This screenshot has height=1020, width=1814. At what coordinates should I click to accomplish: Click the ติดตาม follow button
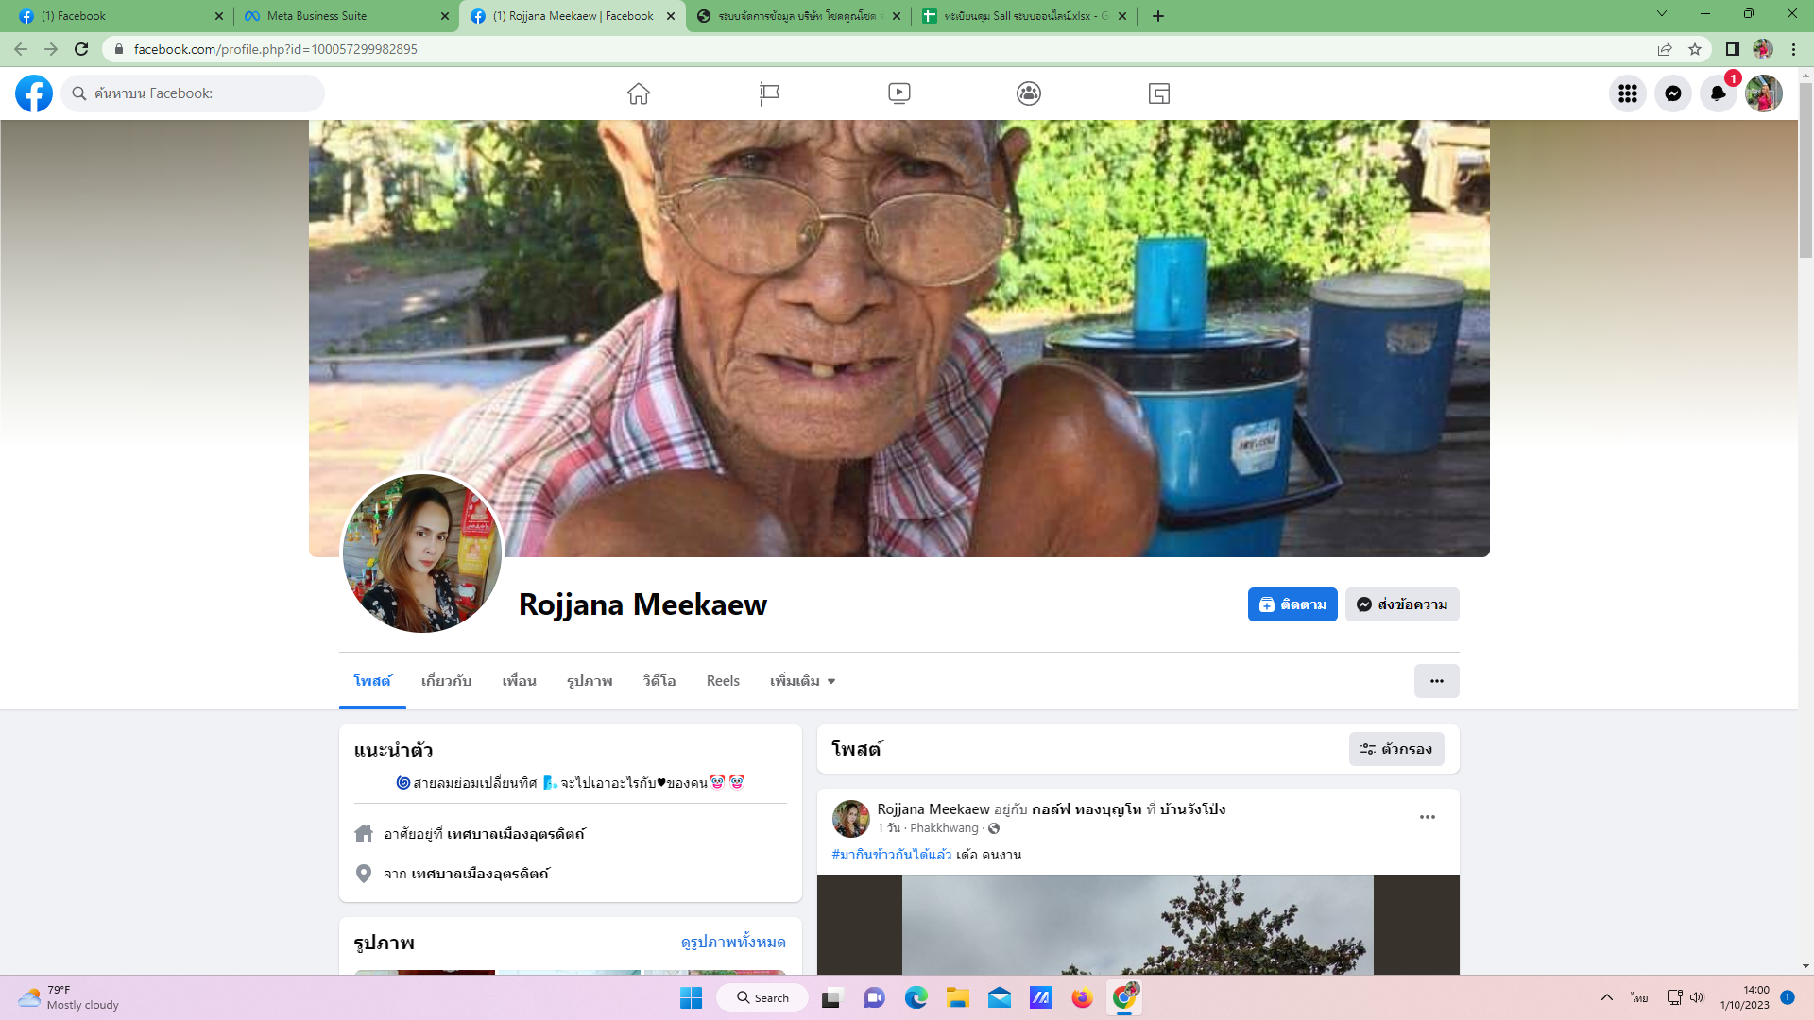(1292, 604)
